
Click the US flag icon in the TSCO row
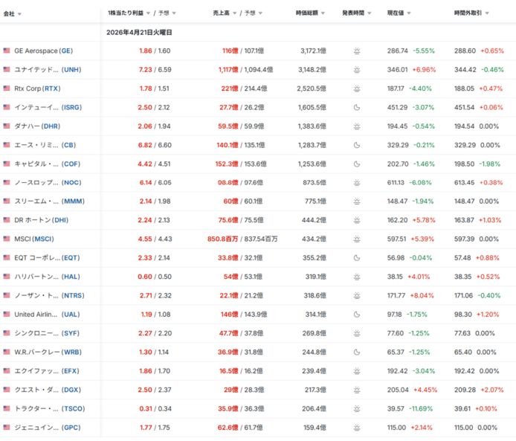click(7, 408)
